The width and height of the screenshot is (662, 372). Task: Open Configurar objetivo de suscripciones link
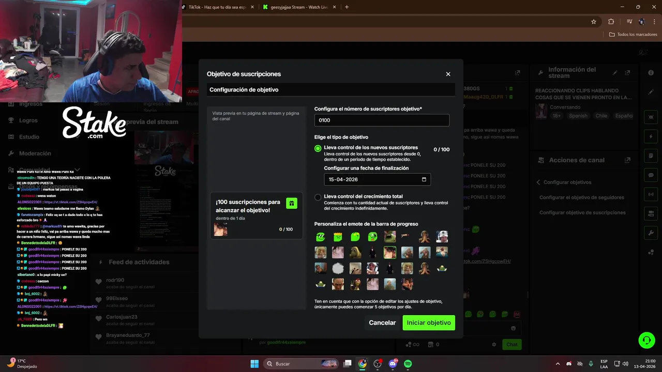[x=582, y=212]
